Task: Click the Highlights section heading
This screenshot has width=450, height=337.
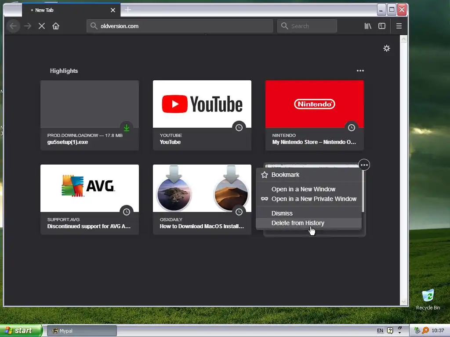Action: point(64,71)
